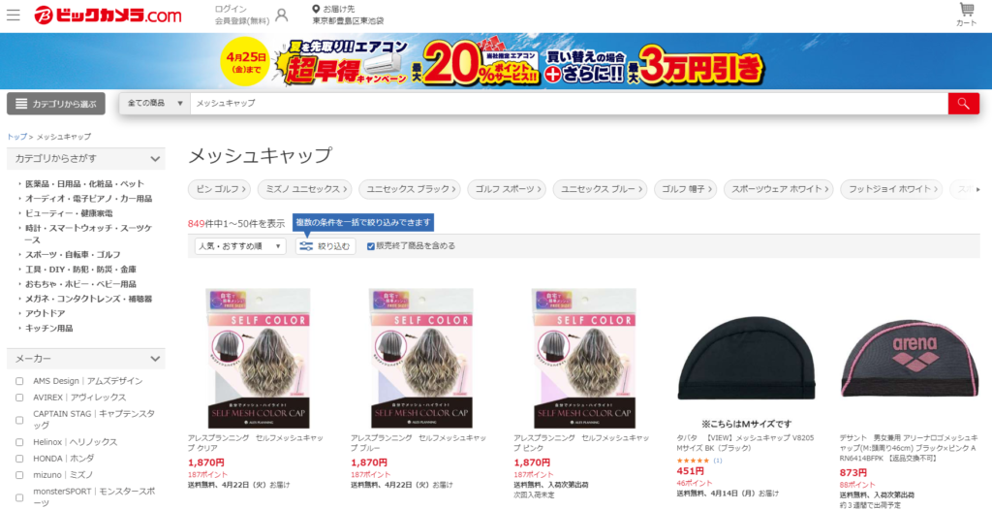Click the 絞り込む filter icon button

325,246
